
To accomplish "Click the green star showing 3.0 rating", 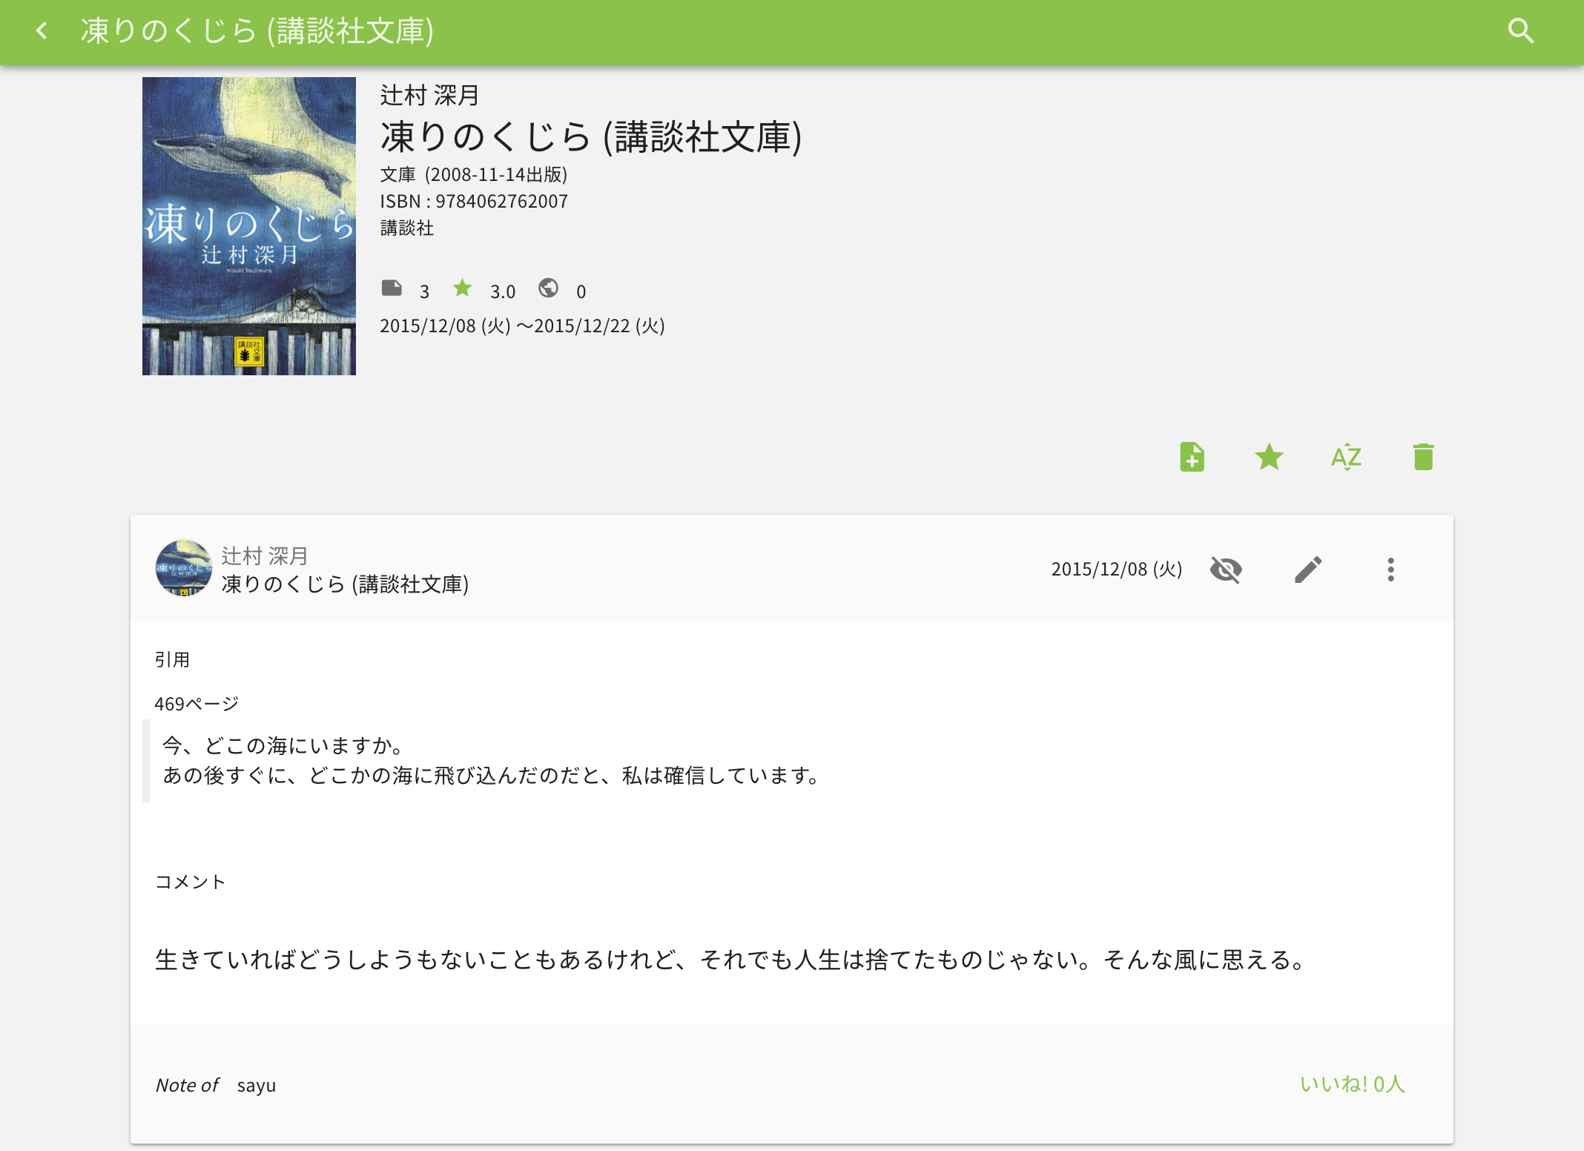I will click(463, 289).
